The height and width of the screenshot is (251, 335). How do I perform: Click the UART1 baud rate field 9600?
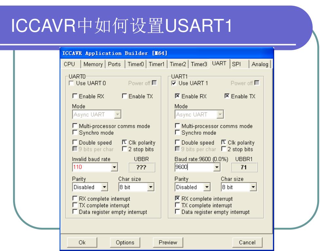pos(194,167)
